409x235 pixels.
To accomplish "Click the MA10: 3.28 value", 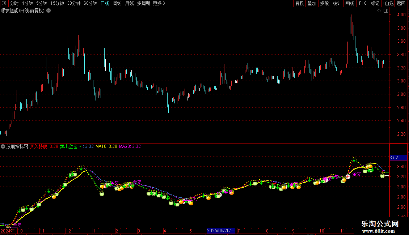I will [x=106, y=146].
